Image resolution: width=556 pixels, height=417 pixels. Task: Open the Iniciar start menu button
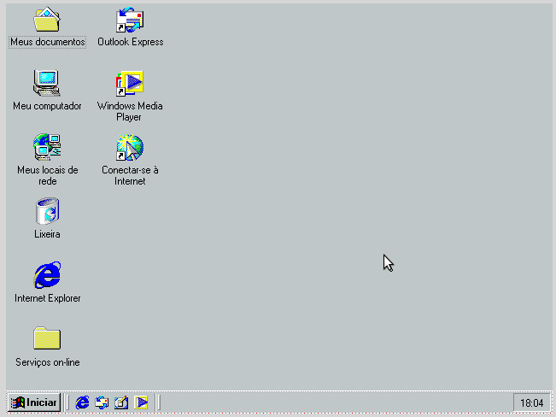click(34, 402)
